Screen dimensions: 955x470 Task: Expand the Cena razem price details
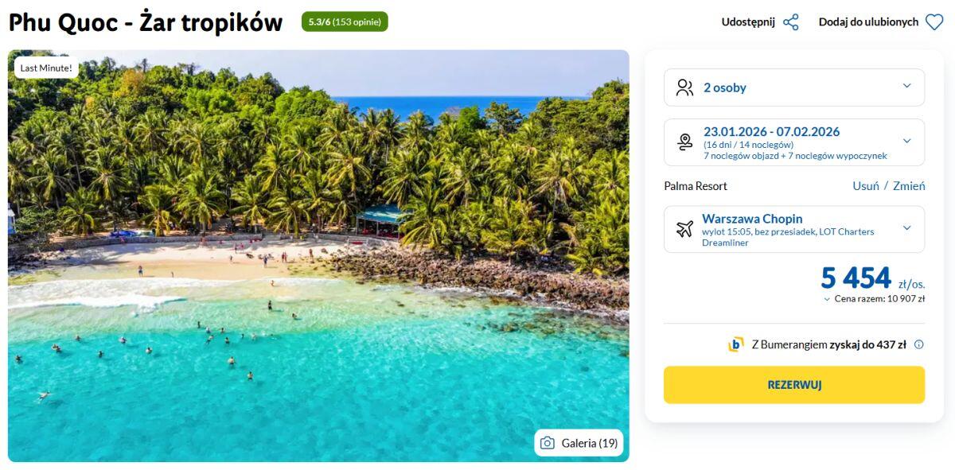tap(828, 299)
